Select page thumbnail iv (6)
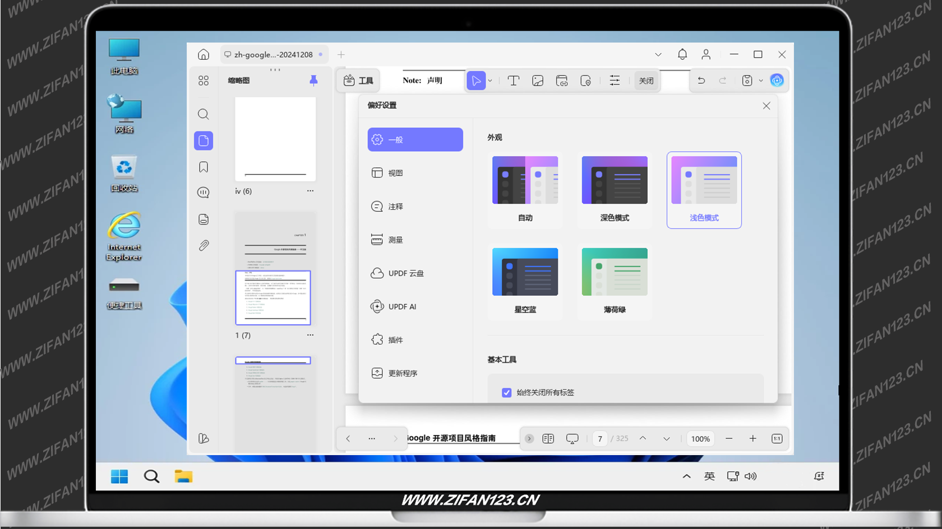The image size is (942, 529). pyautogui.click(x=275, y=139)
